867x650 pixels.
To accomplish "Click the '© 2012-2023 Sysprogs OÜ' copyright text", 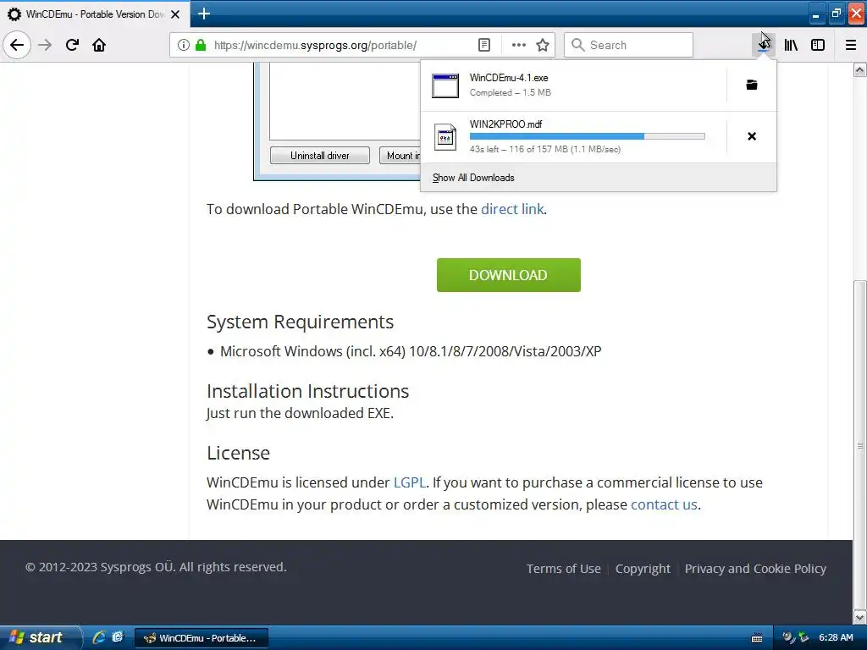I will pos(156,567).
